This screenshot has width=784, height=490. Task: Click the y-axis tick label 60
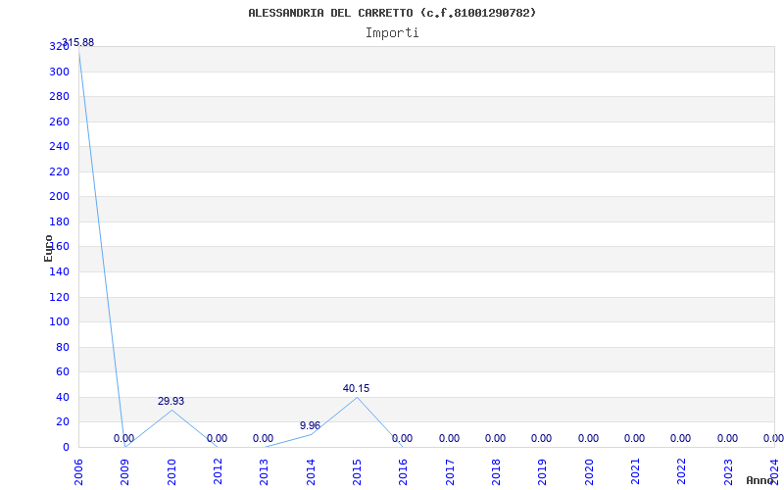click(x=63, y=372)
